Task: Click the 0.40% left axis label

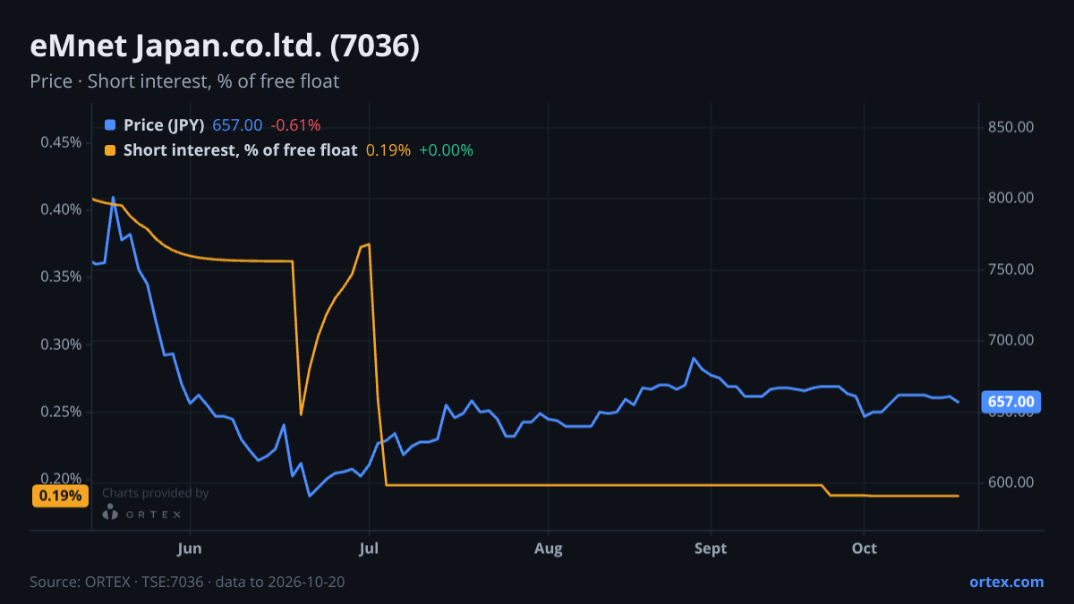Action: point(61,209)
